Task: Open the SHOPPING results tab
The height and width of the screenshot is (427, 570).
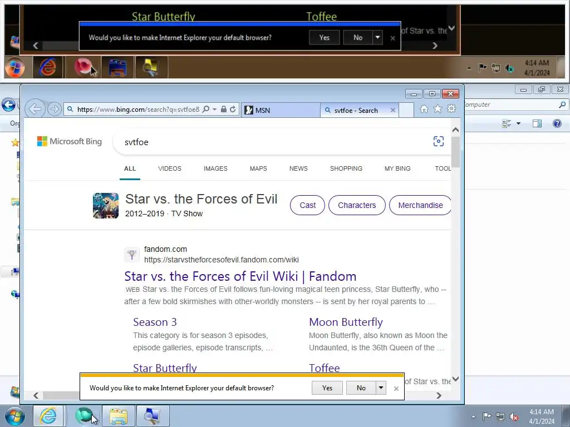Action: pyautogui.click(x=346, y=168)
